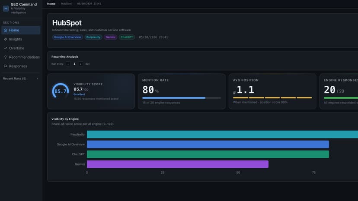The height and width of the screenshot is (201, 358).
Task: Click the Mention Rate progress bar
Action: [x=182, y=98]
